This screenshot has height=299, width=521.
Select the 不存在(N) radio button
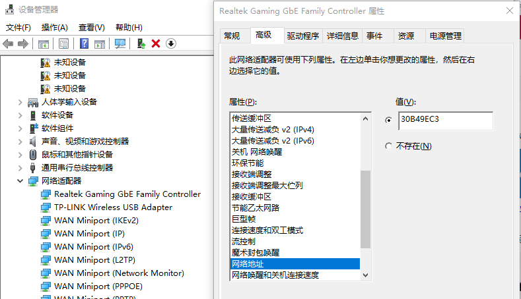pos(388,146)
